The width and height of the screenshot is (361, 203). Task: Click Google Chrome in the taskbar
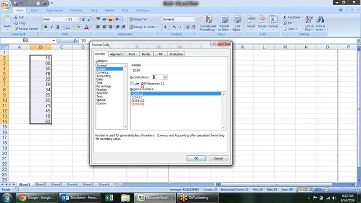(37, 198)
